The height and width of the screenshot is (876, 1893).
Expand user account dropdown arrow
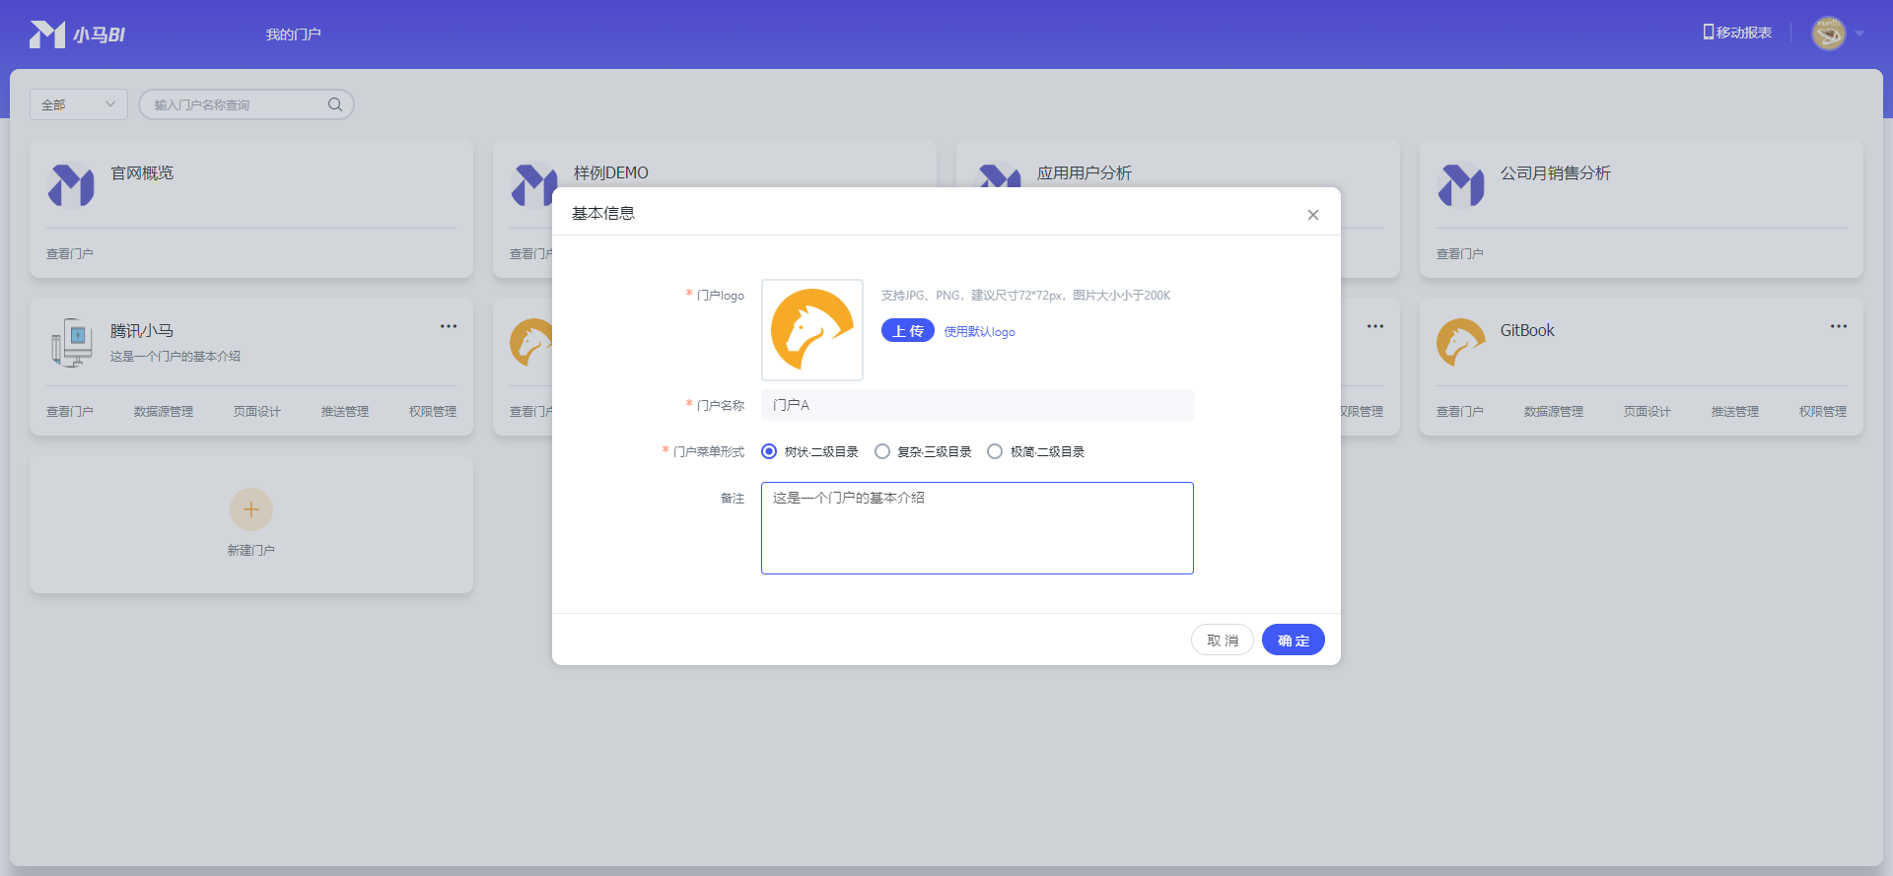(1859, 34)
